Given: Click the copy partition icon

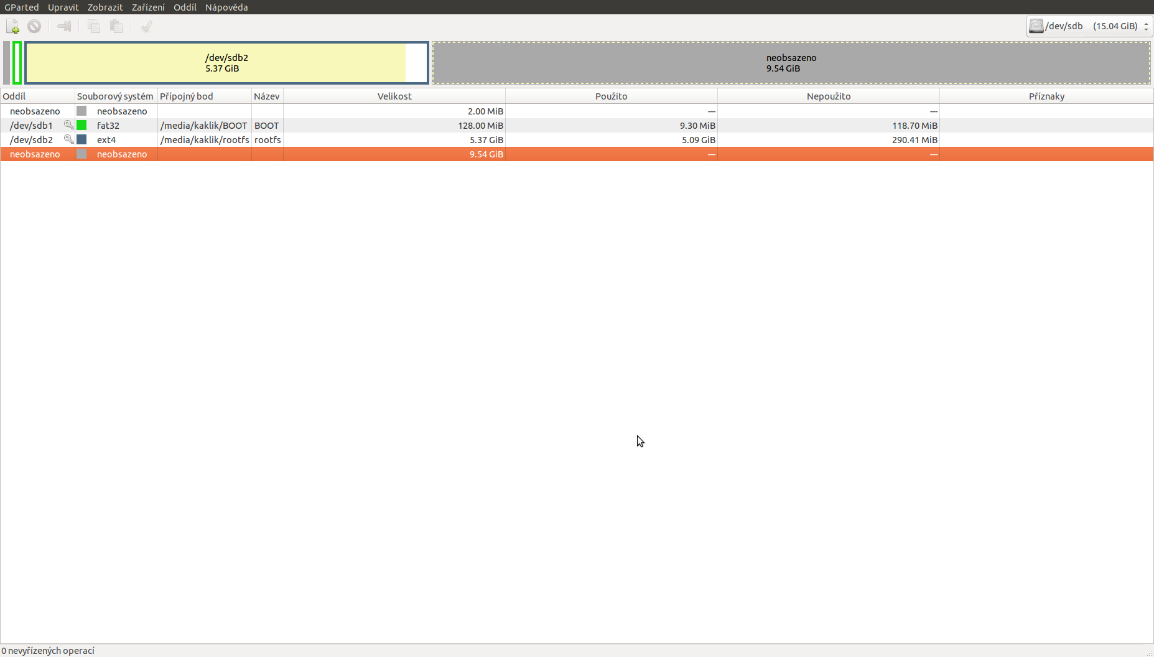Looking at the screenshot, I should [94, 27].
